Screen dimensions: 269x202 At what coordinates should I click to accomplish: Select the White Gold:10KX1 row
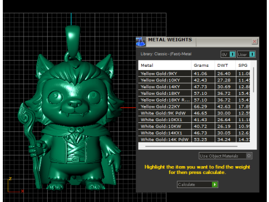click(194, 120)
